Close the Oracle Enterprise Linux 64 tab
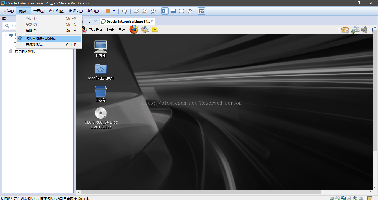 point(152,21)
